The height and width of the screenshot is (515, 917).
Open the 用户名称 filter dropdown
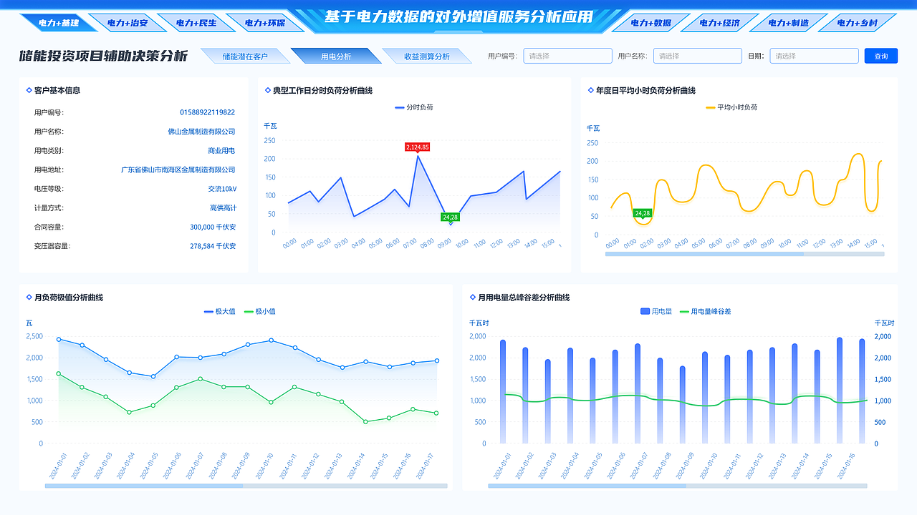[698, 56]
